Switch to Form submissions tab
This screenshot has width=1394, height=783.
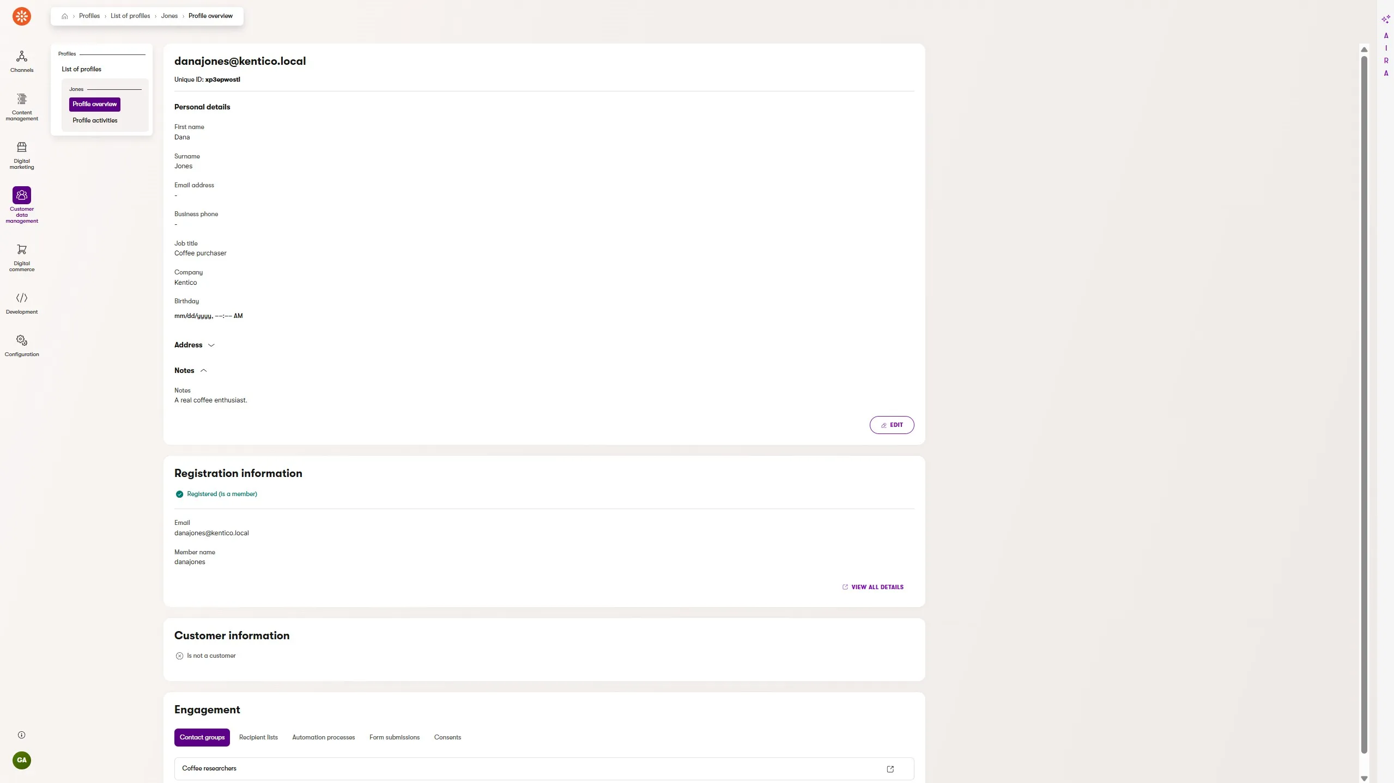pyautogui.click(x=394, y=737)
